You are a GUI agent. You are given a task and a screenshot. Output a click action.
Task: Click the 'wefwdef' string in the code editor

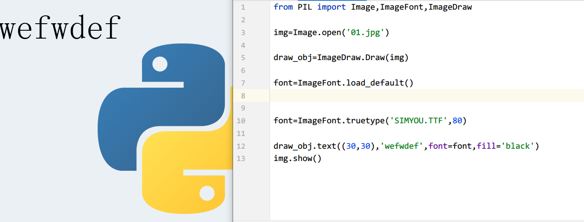click(x=404, y=146)
